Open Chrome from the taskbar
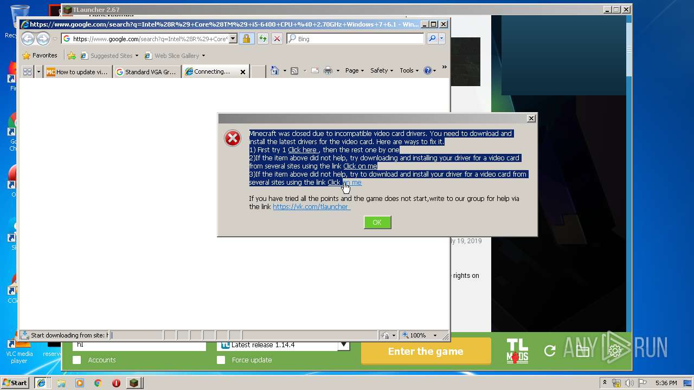The width and height of the screenshot is (694, 390). point(98,383)
